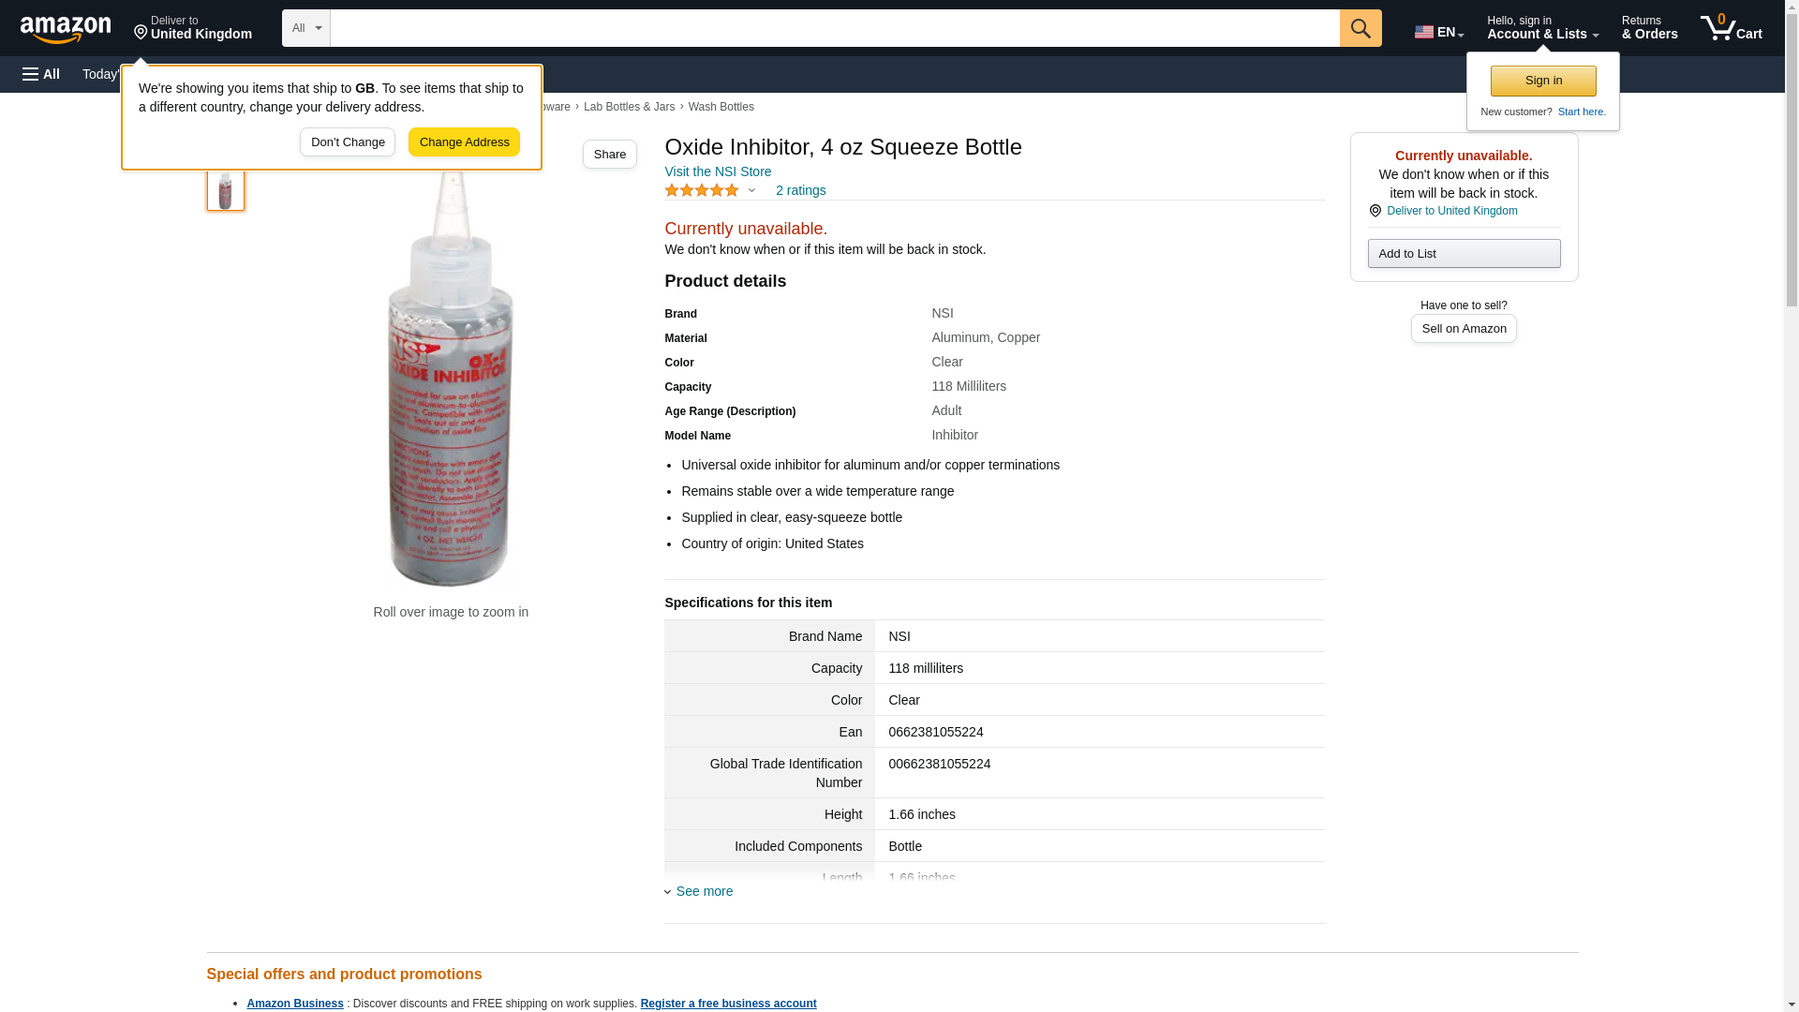Click the star rating icons
Viewport: 1799px width, 1012px height.
click(x=702, y=191)
